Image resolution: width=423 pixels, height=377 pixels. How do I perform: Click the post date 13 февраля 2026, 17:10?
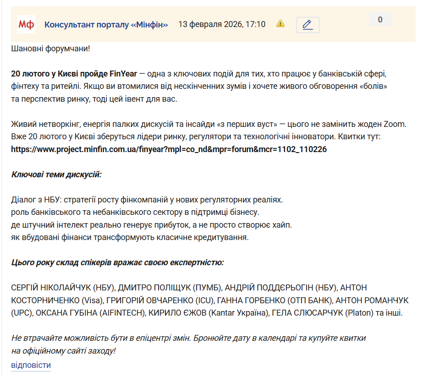(222, 24)
